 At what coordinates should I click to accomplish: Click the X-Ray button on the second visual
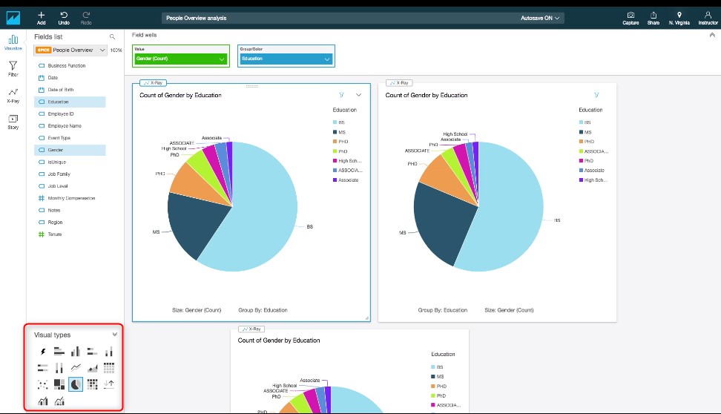coord(399,83)
